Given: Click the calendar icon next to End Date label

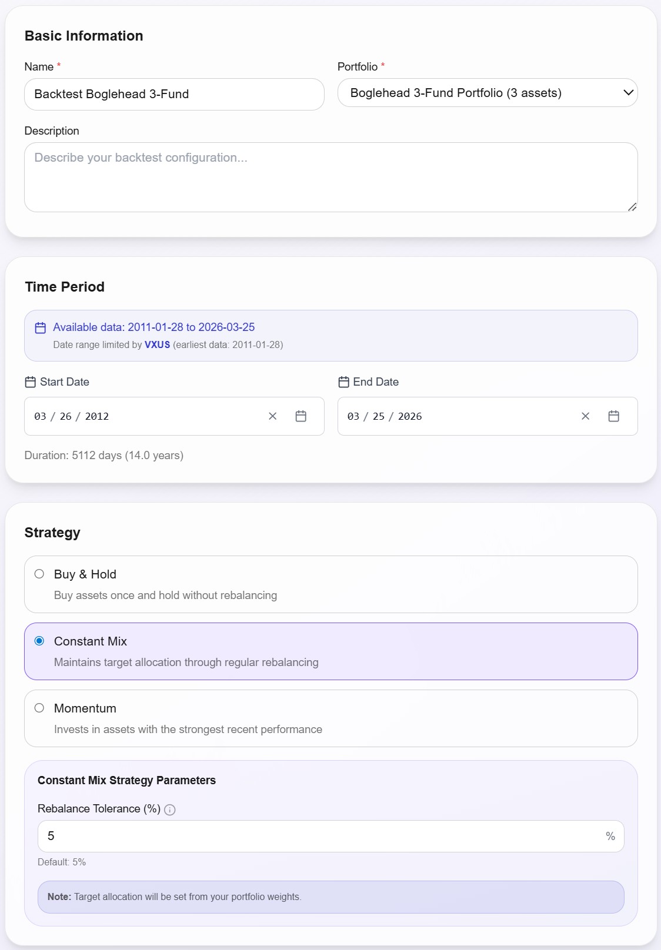Looking at the screenshot, I should point(344,382).
